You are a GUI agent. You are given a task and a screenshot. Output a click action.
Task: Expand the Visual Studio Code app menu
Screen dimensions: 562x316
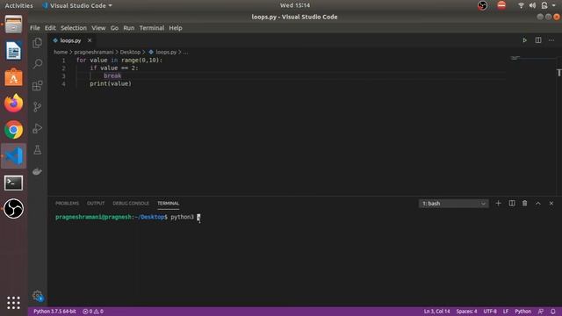[x=77, y=5]
